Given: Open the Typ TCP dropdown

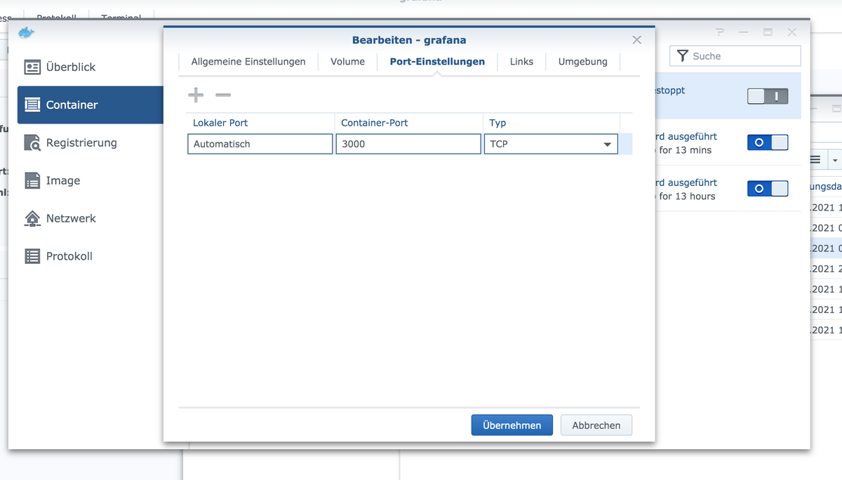Looking at the screenshot, I should (x=551, y=144).
